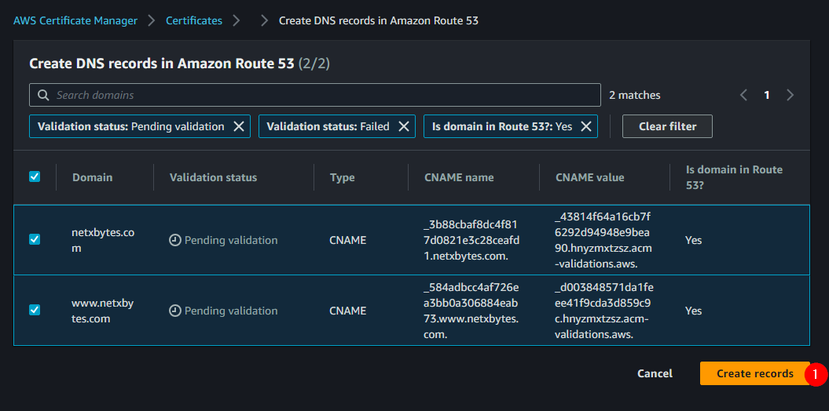The width and height of the screenshot is (829, 411).
Task: Go to previous page arrow
Action: [743, 95]
